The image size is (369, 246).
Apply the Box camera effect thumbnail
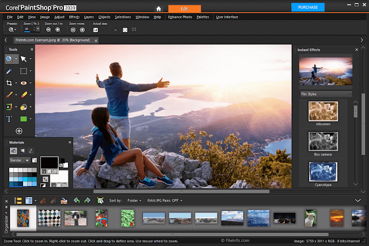coord(323,141)
